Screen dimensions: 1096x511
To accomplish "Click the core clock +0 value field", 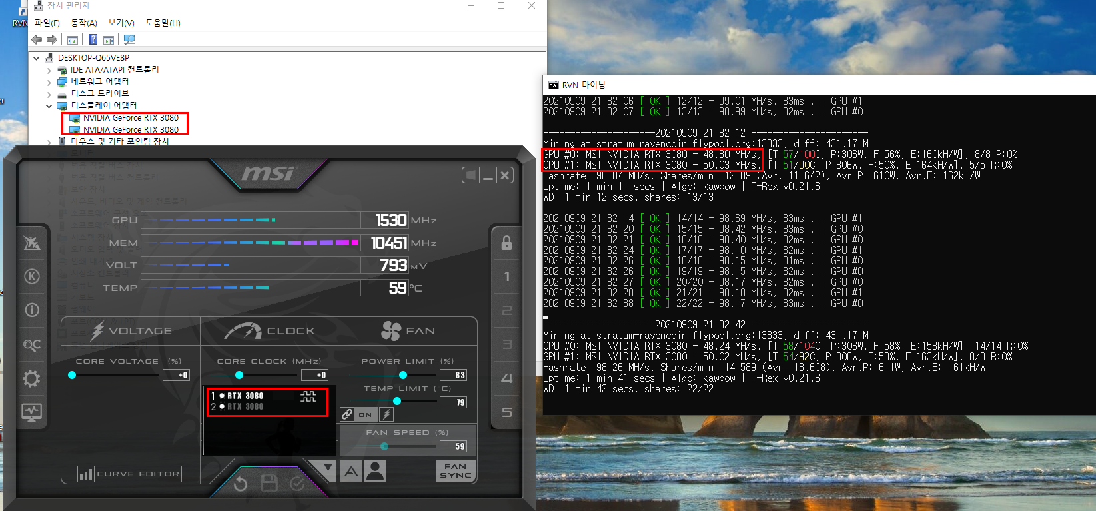I will [x=315, y=375].
